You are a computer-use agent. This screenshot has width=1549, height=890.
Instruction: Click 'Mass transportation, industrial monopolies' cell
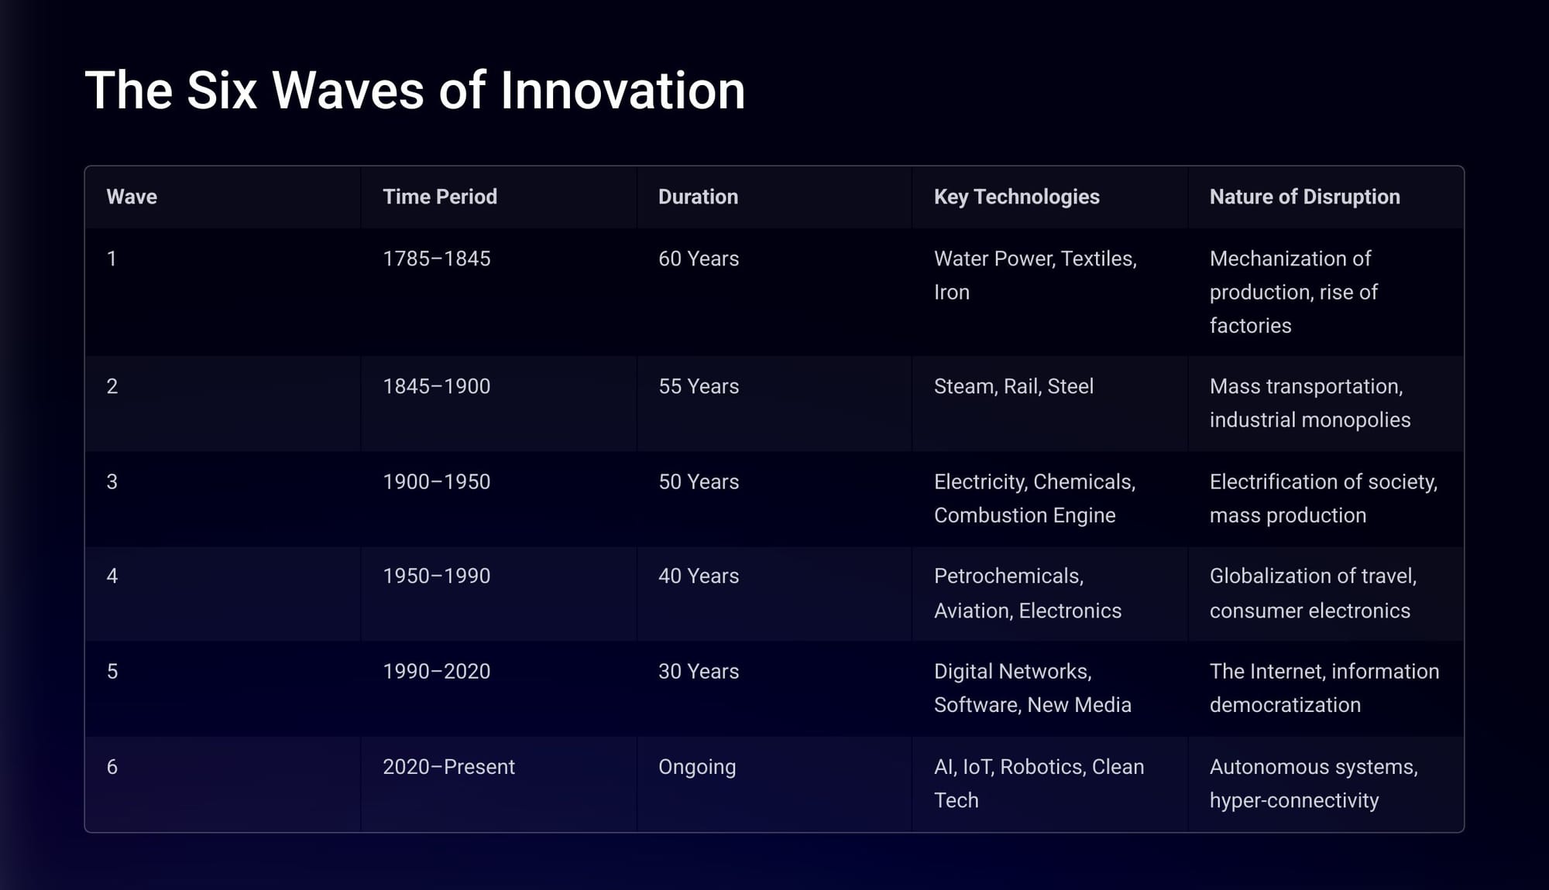click(1326, 403)
